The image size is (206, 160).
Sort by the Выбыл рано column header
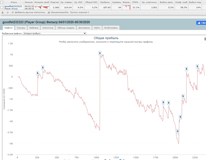166,2
